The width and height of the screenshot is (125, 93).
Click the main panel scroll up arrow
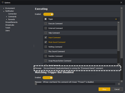click(x=121, y=8)
